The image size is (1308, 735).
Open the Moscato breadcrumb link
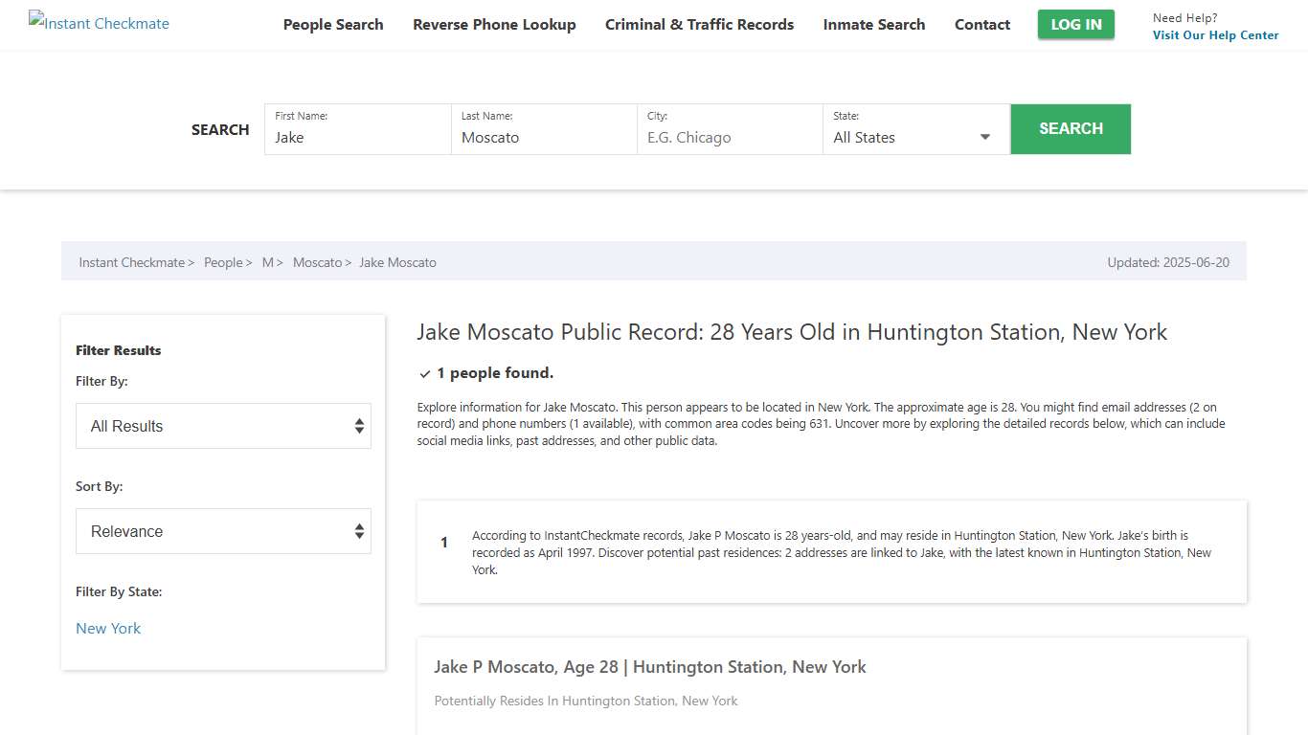pyautogui.click(x=317, y=261)
